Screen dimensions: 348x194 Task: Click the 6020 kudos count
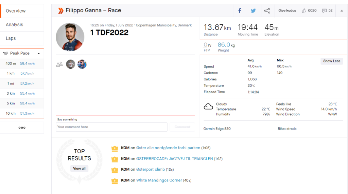(312, 11)
